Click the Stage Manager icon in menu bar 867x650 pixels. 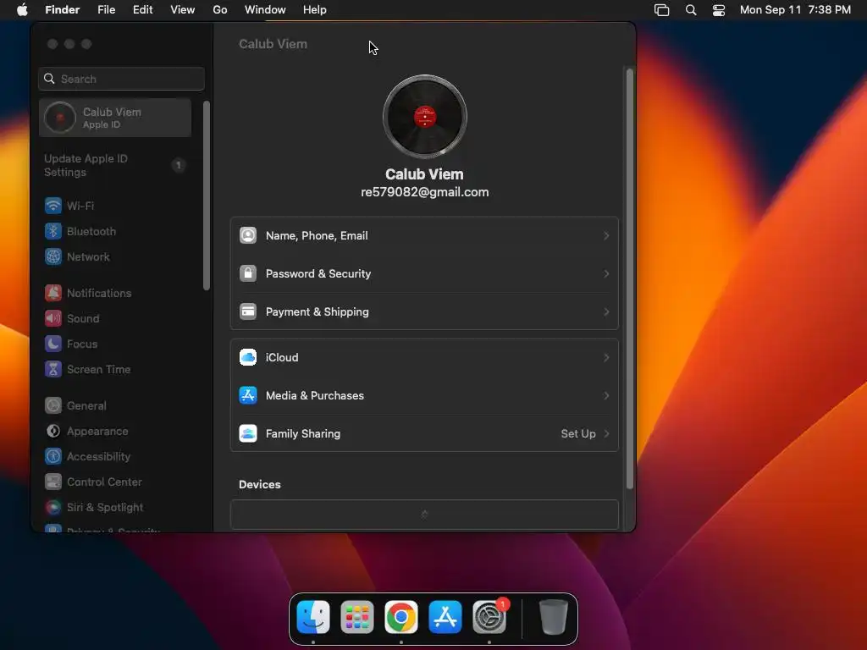coord(662,10)
